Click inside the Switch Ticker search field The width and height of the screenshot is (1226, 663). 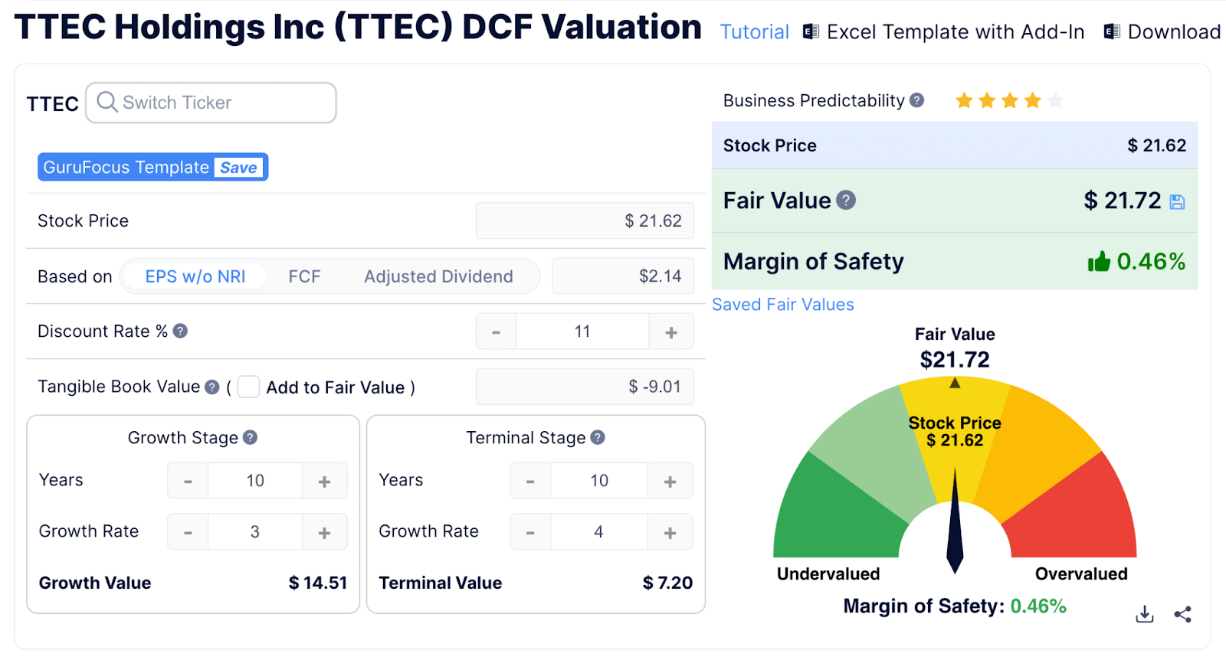point(215,103)
